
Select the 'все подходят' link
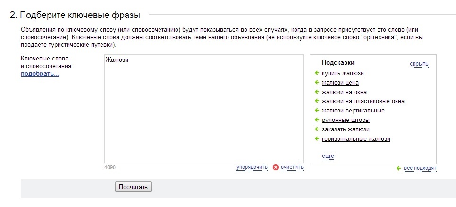[420, 168]
